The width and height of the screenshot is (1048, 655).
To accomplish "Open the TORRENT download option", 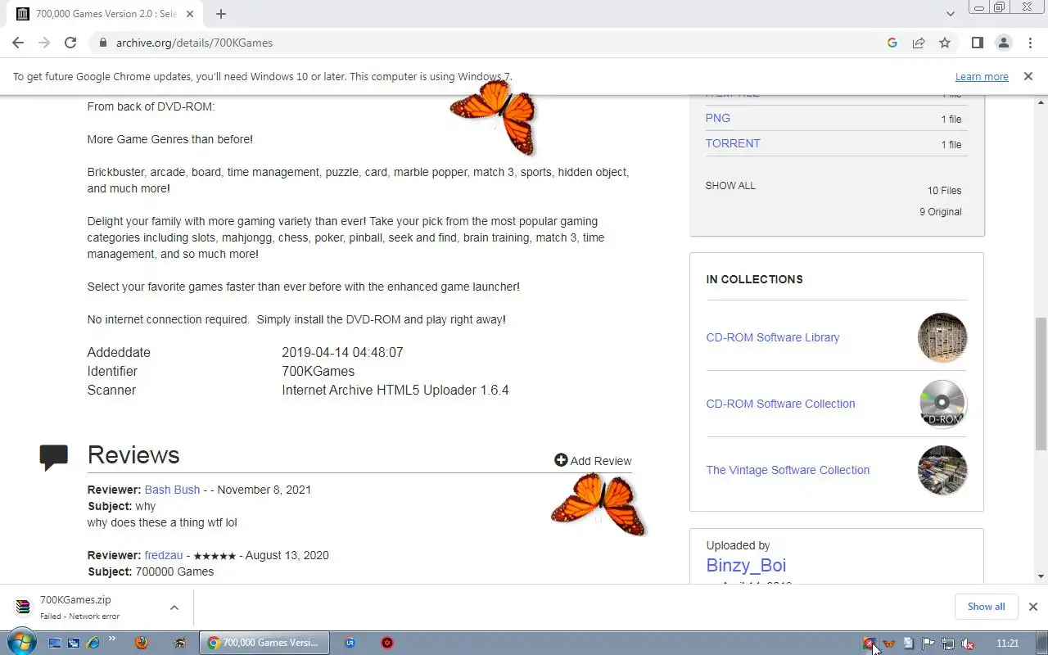I will click(733, 143).
